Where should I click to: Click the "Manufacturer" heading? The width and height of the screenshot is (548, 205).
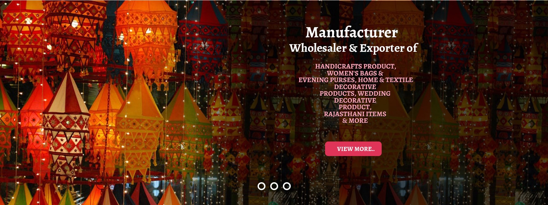point(352,33)
